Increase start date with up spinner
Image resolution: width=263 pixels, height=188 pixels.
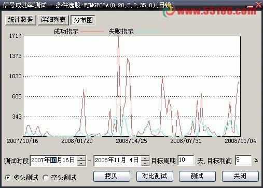pos(81,158)
